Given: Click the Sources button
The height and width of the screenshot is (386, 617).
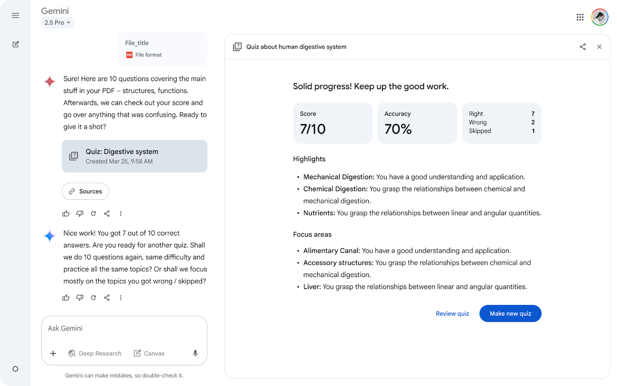Looking at the screenshot, I should (85, 191).
